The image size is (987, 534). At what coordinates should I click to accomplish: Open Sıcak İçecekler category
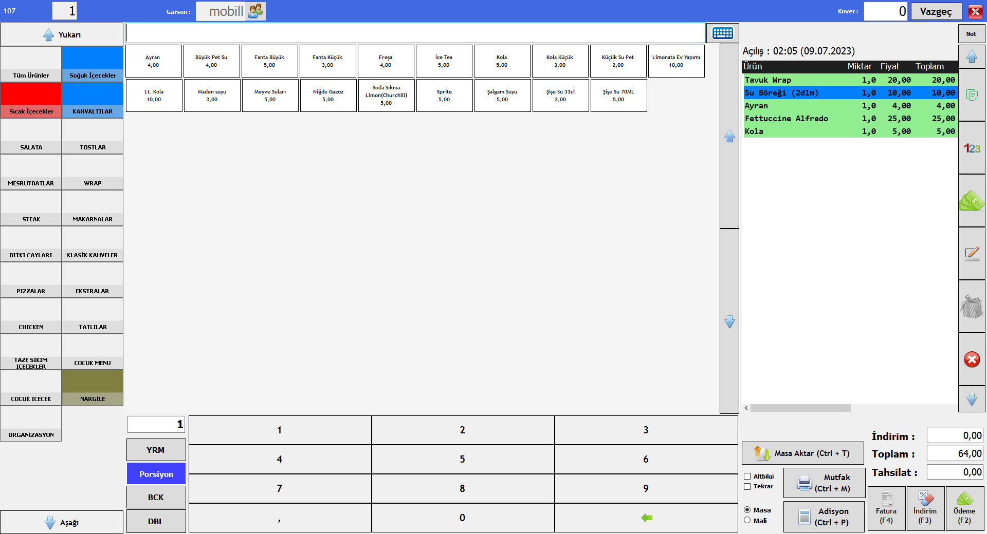(x=31, y=100)
